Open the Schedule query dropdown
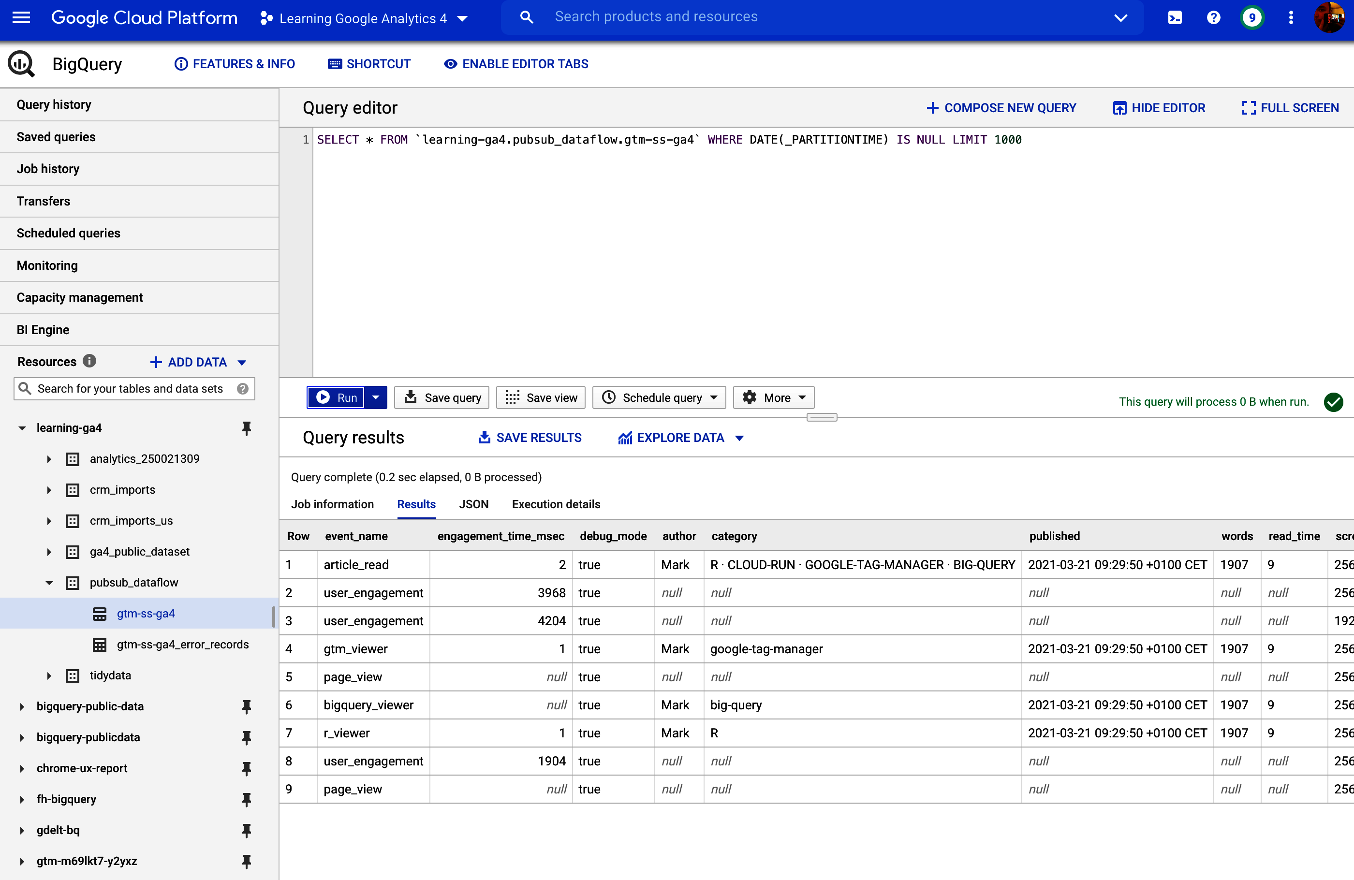 (659, 397)
